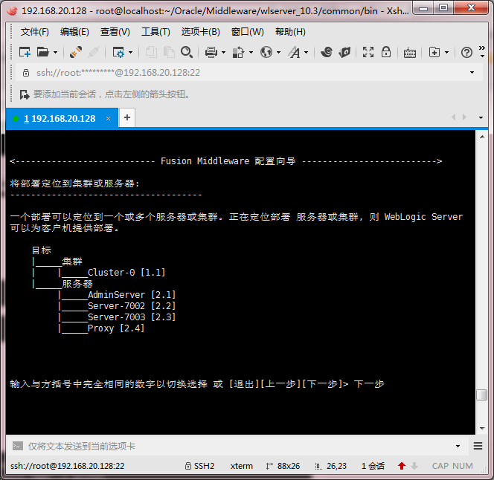494x480 pixels.
Task: Click the New Session toolbar icon
Action: [x=25, y=52]
